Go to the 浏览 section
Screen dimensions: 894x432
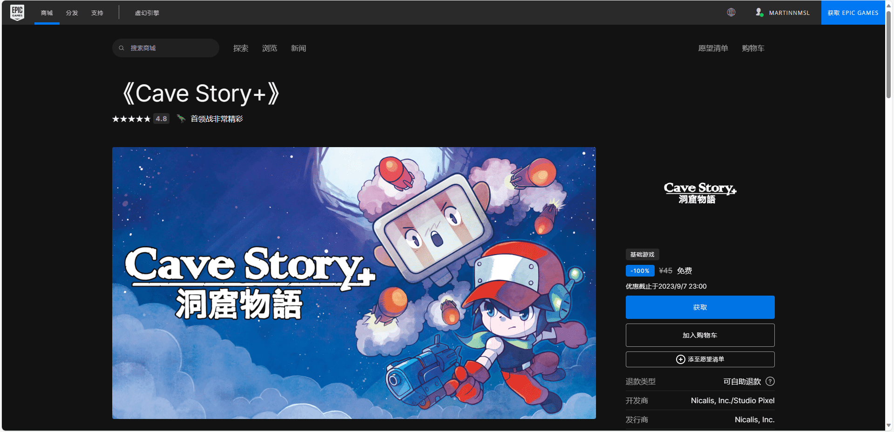coord(270,48)
